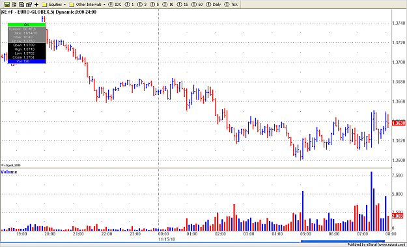
Task: Click the 06:00 time axis label
Action: 334,234
